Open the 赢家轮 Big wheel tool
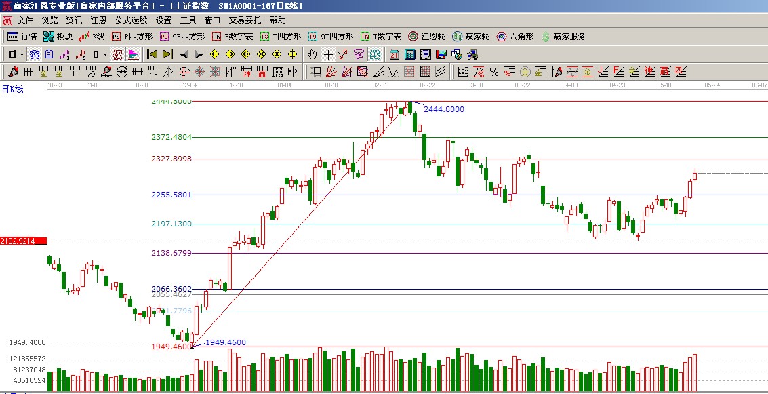 [x=471, y=37]
